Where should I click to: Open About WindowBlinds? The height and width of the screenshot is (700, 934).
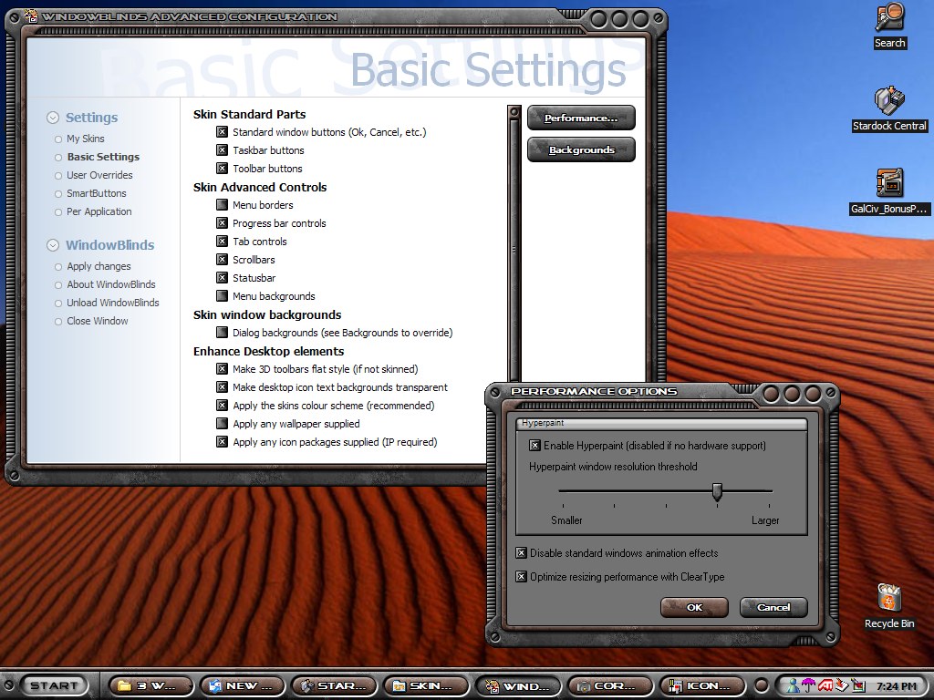click(110, 284)
